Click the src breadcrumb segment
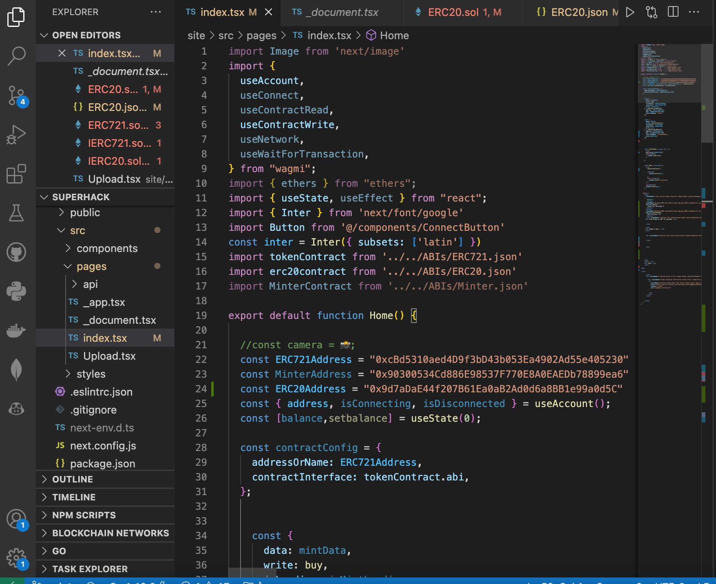Viewport: 716px width, 584px height. (x=226, y=35)
